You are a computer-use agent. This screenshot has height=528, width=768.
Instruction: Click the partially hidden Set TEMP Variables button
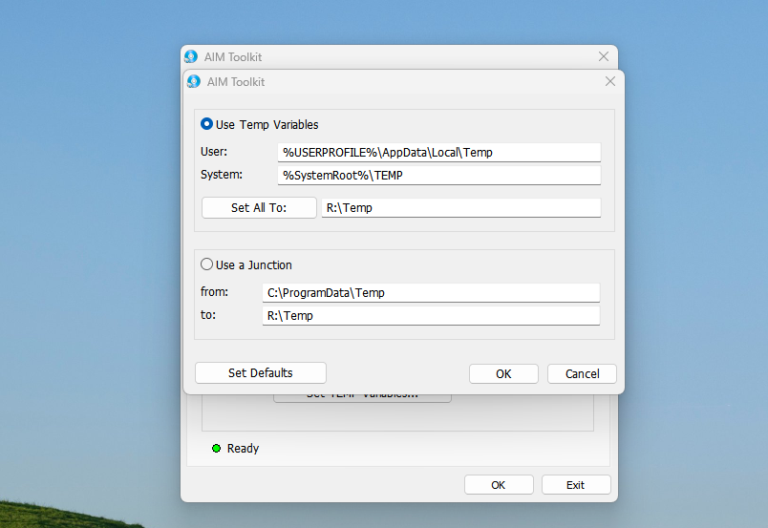click(362, 397)
